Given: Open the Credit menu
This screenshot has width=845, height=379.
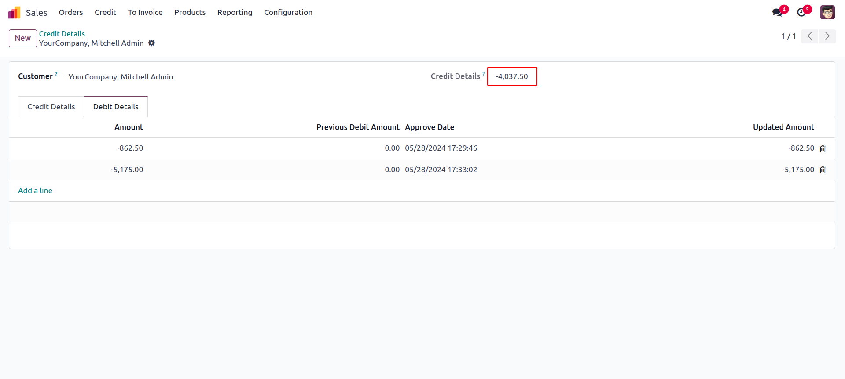Looking at the screenshot, I should click(x=105, y=12).
